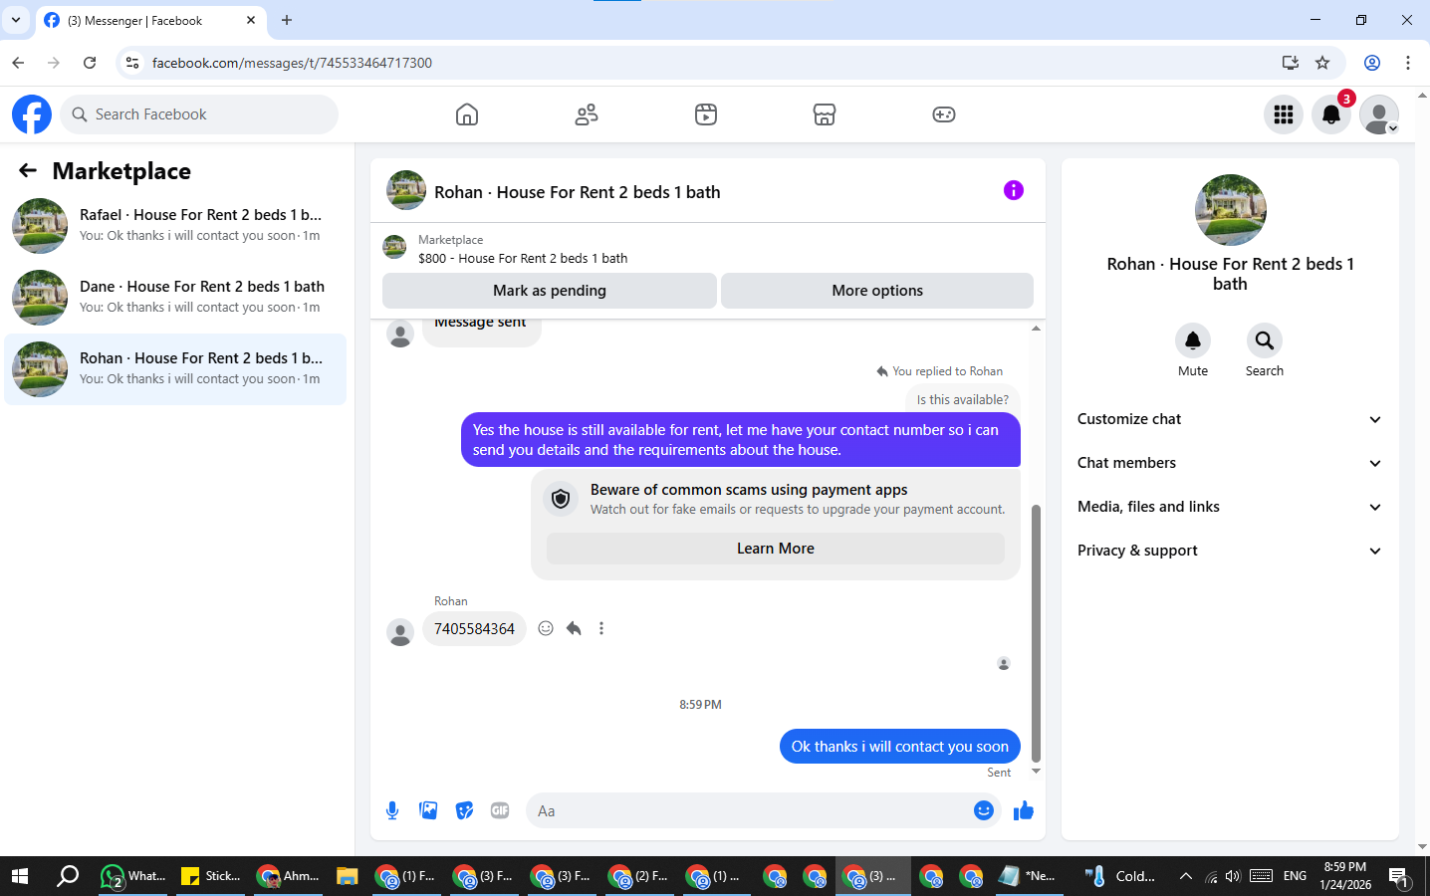Attach a file using the photo icon

[428, 810]
